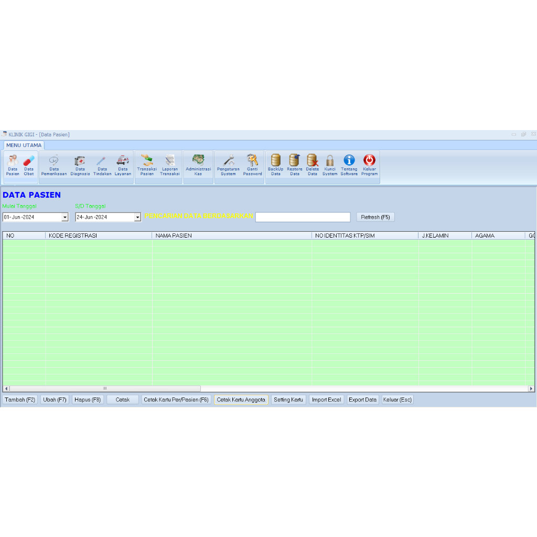Click the horizontal scrollbar of patient table
Viewport: 537px width, 537px height.
click(105, 389)
